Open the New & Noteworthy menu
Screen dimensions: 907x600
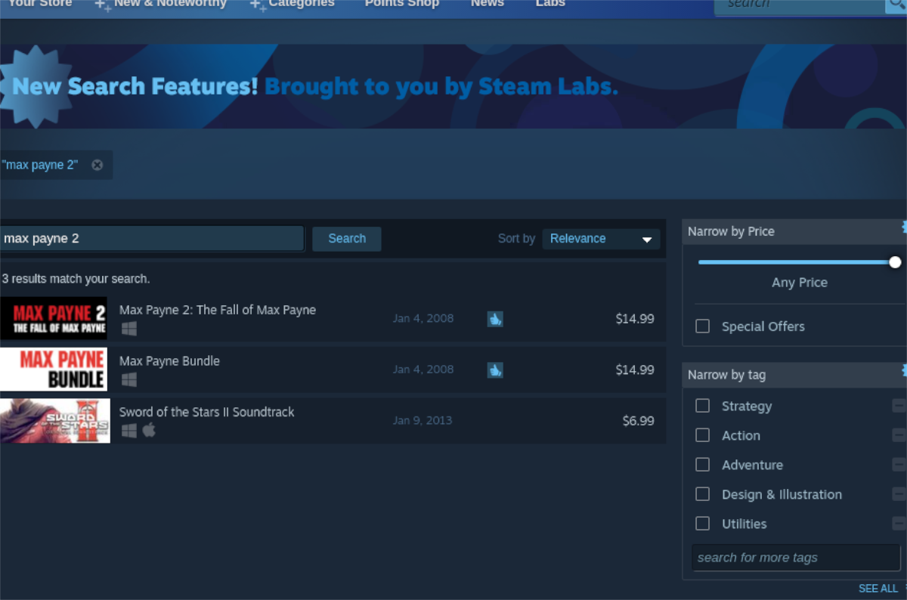point(170,4)
